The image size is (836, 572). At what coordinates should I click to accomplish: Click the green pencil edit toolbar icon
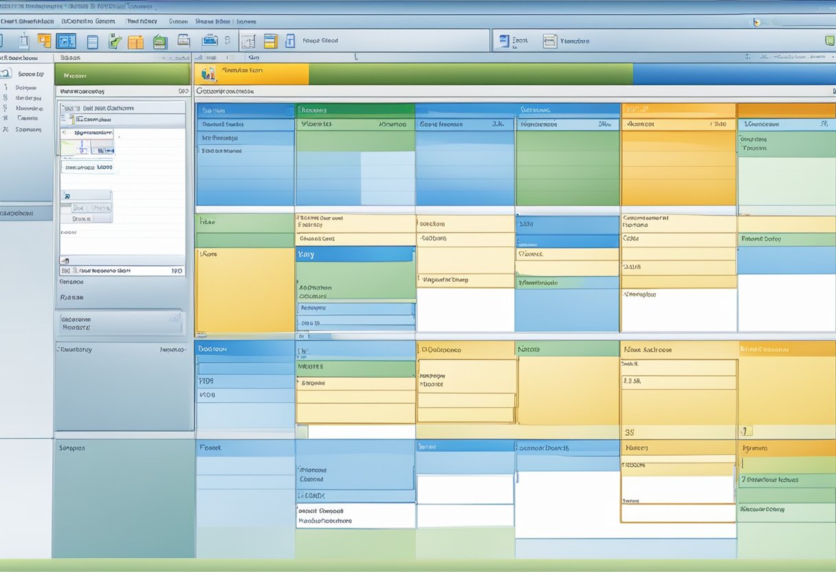point(115,41)
